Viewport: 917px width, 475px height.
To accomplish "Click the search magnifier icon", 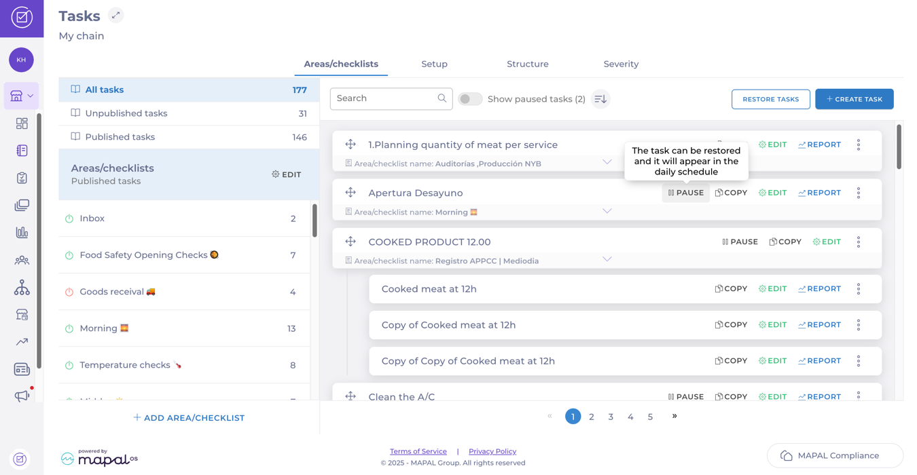I will point(442,98).
